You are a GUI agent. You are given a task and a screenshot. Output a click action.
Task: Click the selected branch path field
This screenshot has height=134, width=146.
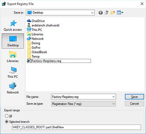click(77, 127)
